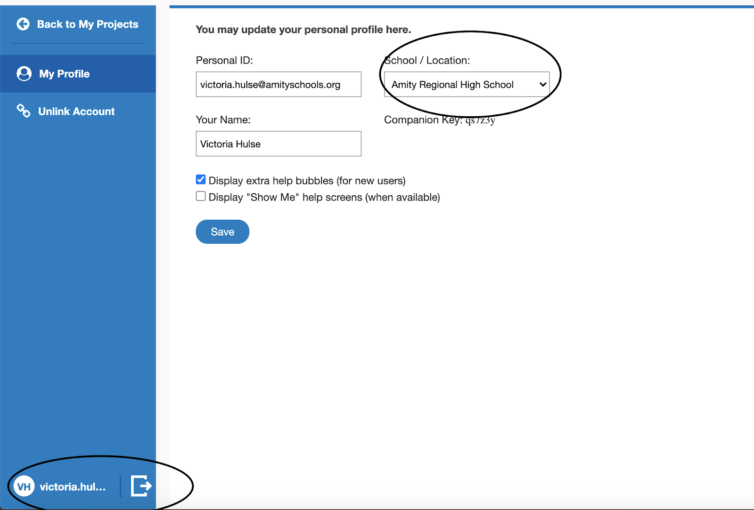This screenshot has height=510, width=754.
Task: Click the Your Name input field
Action: pos(279,143)
